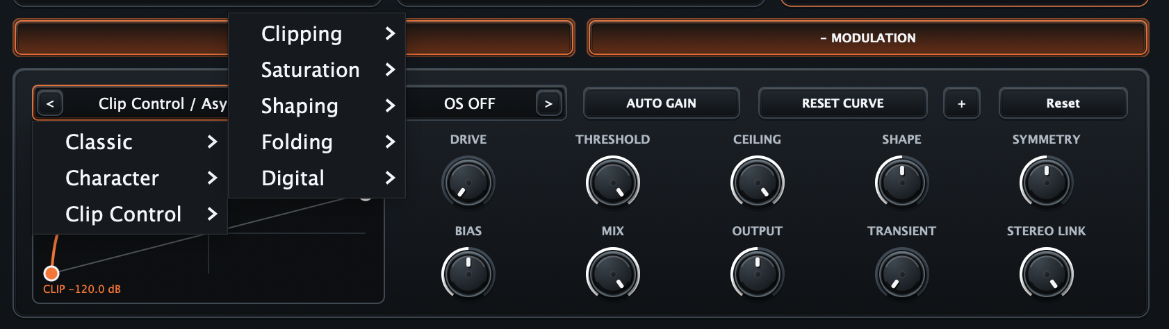Click the Reset button
Image resolution: width=1169 pixels, height=329 pixels.
click(x=1063, y=103)
